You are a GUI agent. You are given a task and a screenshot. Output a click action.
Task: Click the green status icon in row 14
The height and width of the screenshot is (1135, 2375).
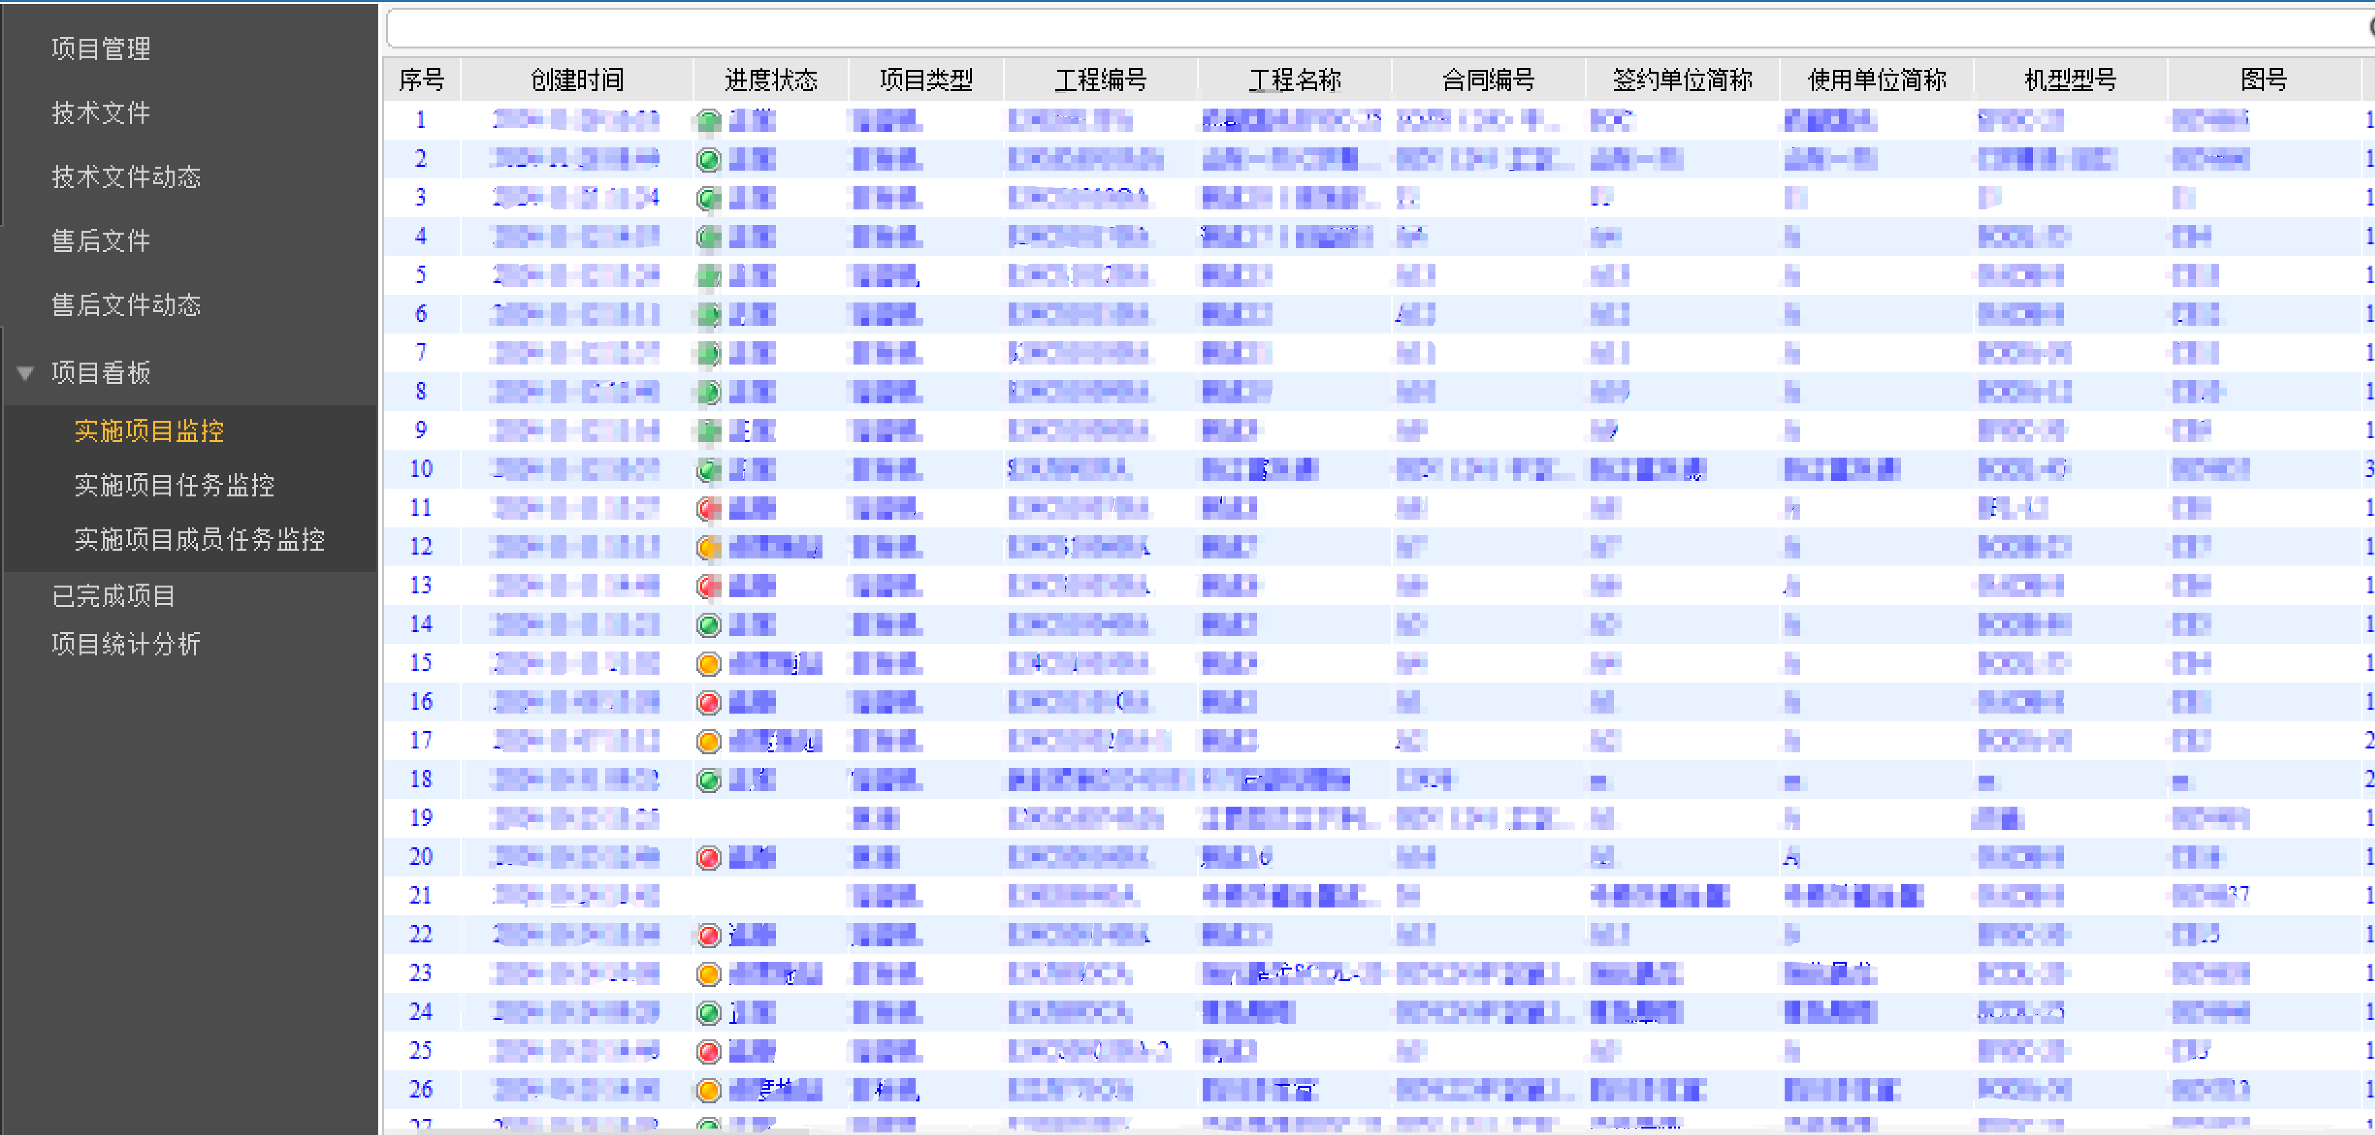pos(708,626)
